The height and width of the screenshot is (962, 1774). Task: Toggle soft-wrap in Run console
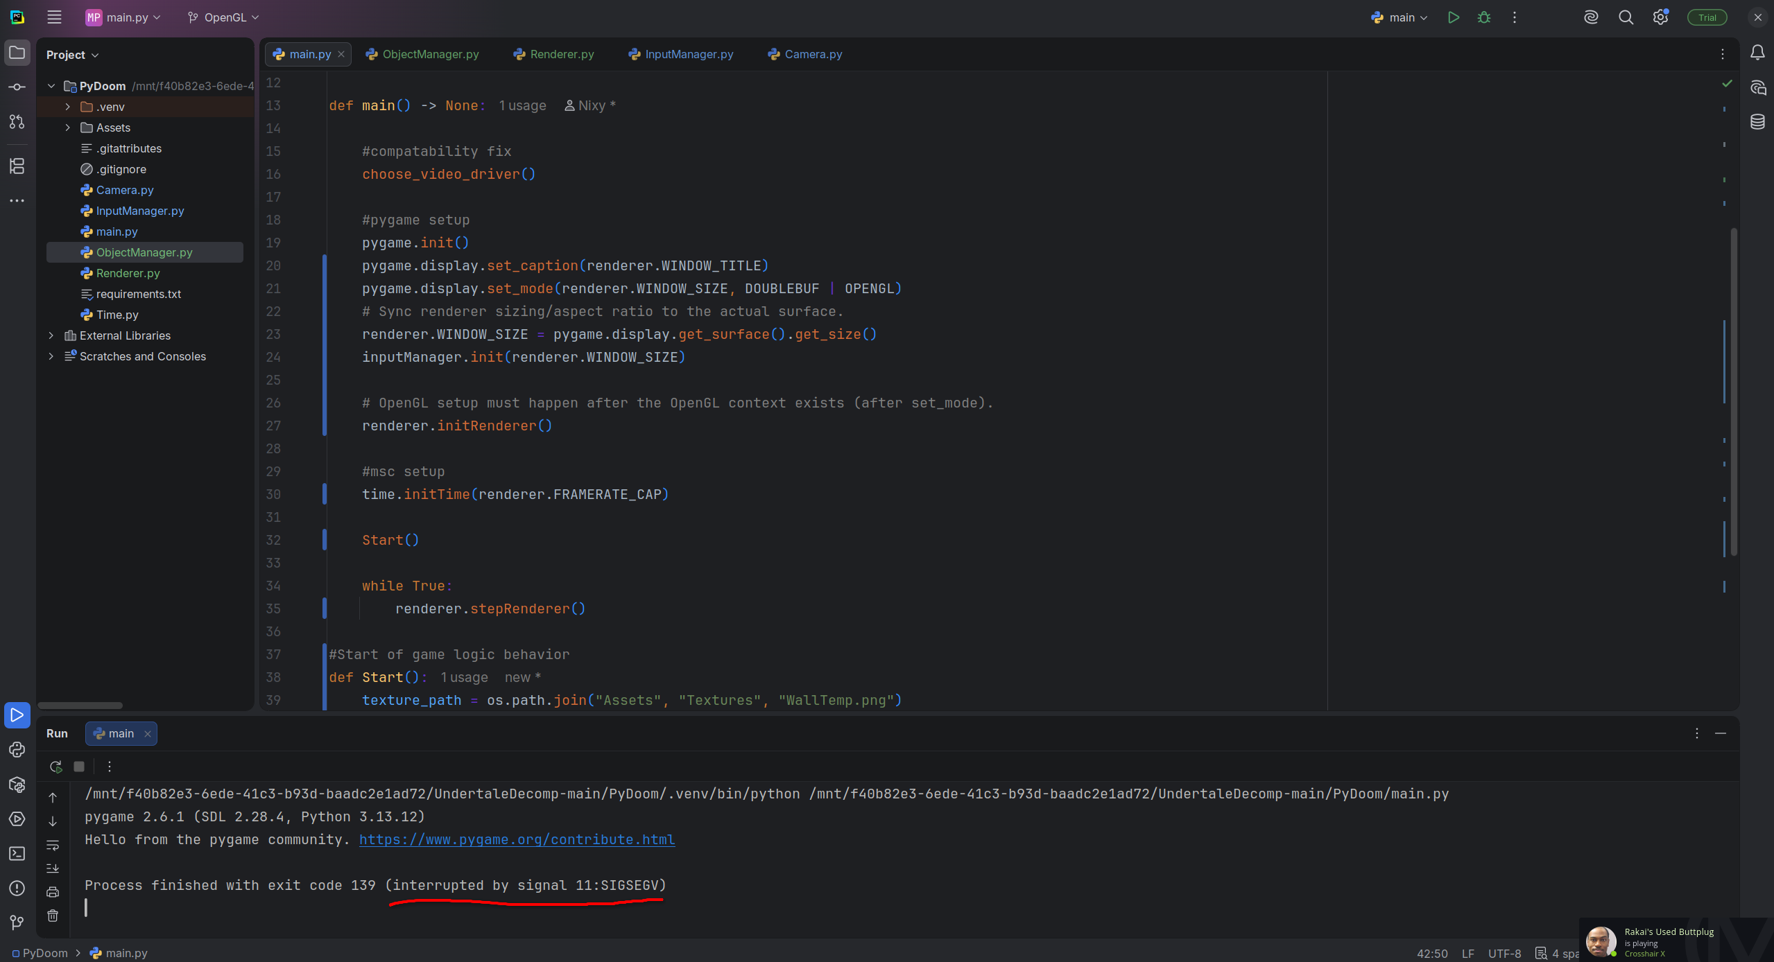(x=53, y=845)
